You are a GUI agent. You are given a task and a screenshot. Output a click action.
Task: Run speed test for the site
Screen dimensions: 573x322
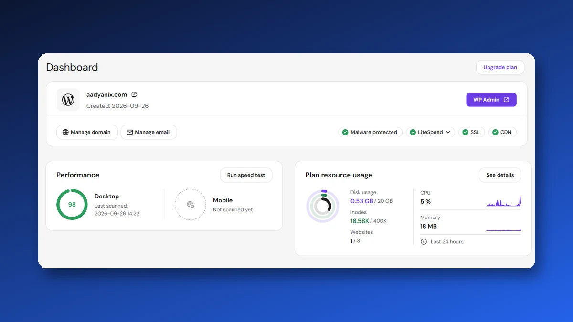point(246,175)
